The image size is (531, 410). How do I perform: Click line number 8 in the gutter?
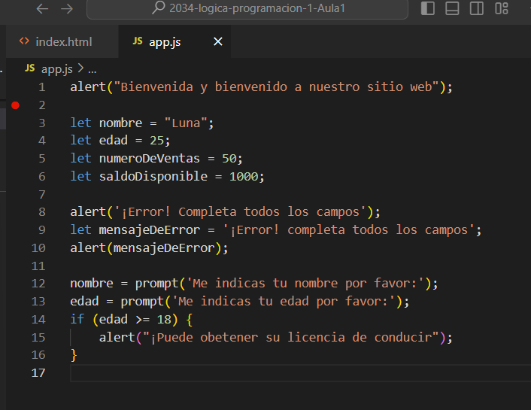point(41,212)
